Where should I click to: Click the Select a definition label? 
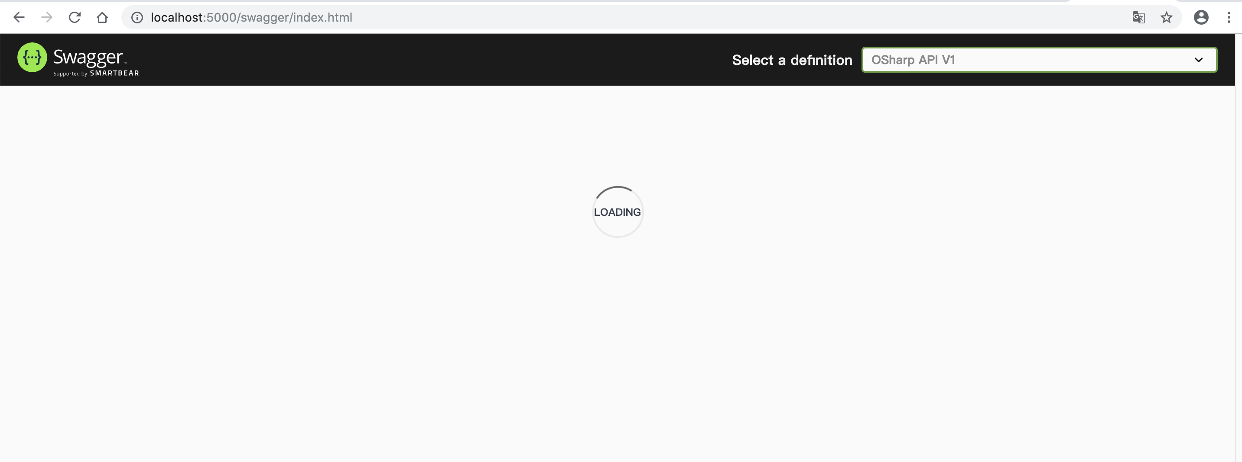[792, 60]
